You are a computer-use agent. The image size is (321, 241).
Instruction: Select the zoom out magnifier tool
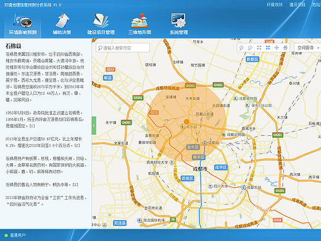250,48
